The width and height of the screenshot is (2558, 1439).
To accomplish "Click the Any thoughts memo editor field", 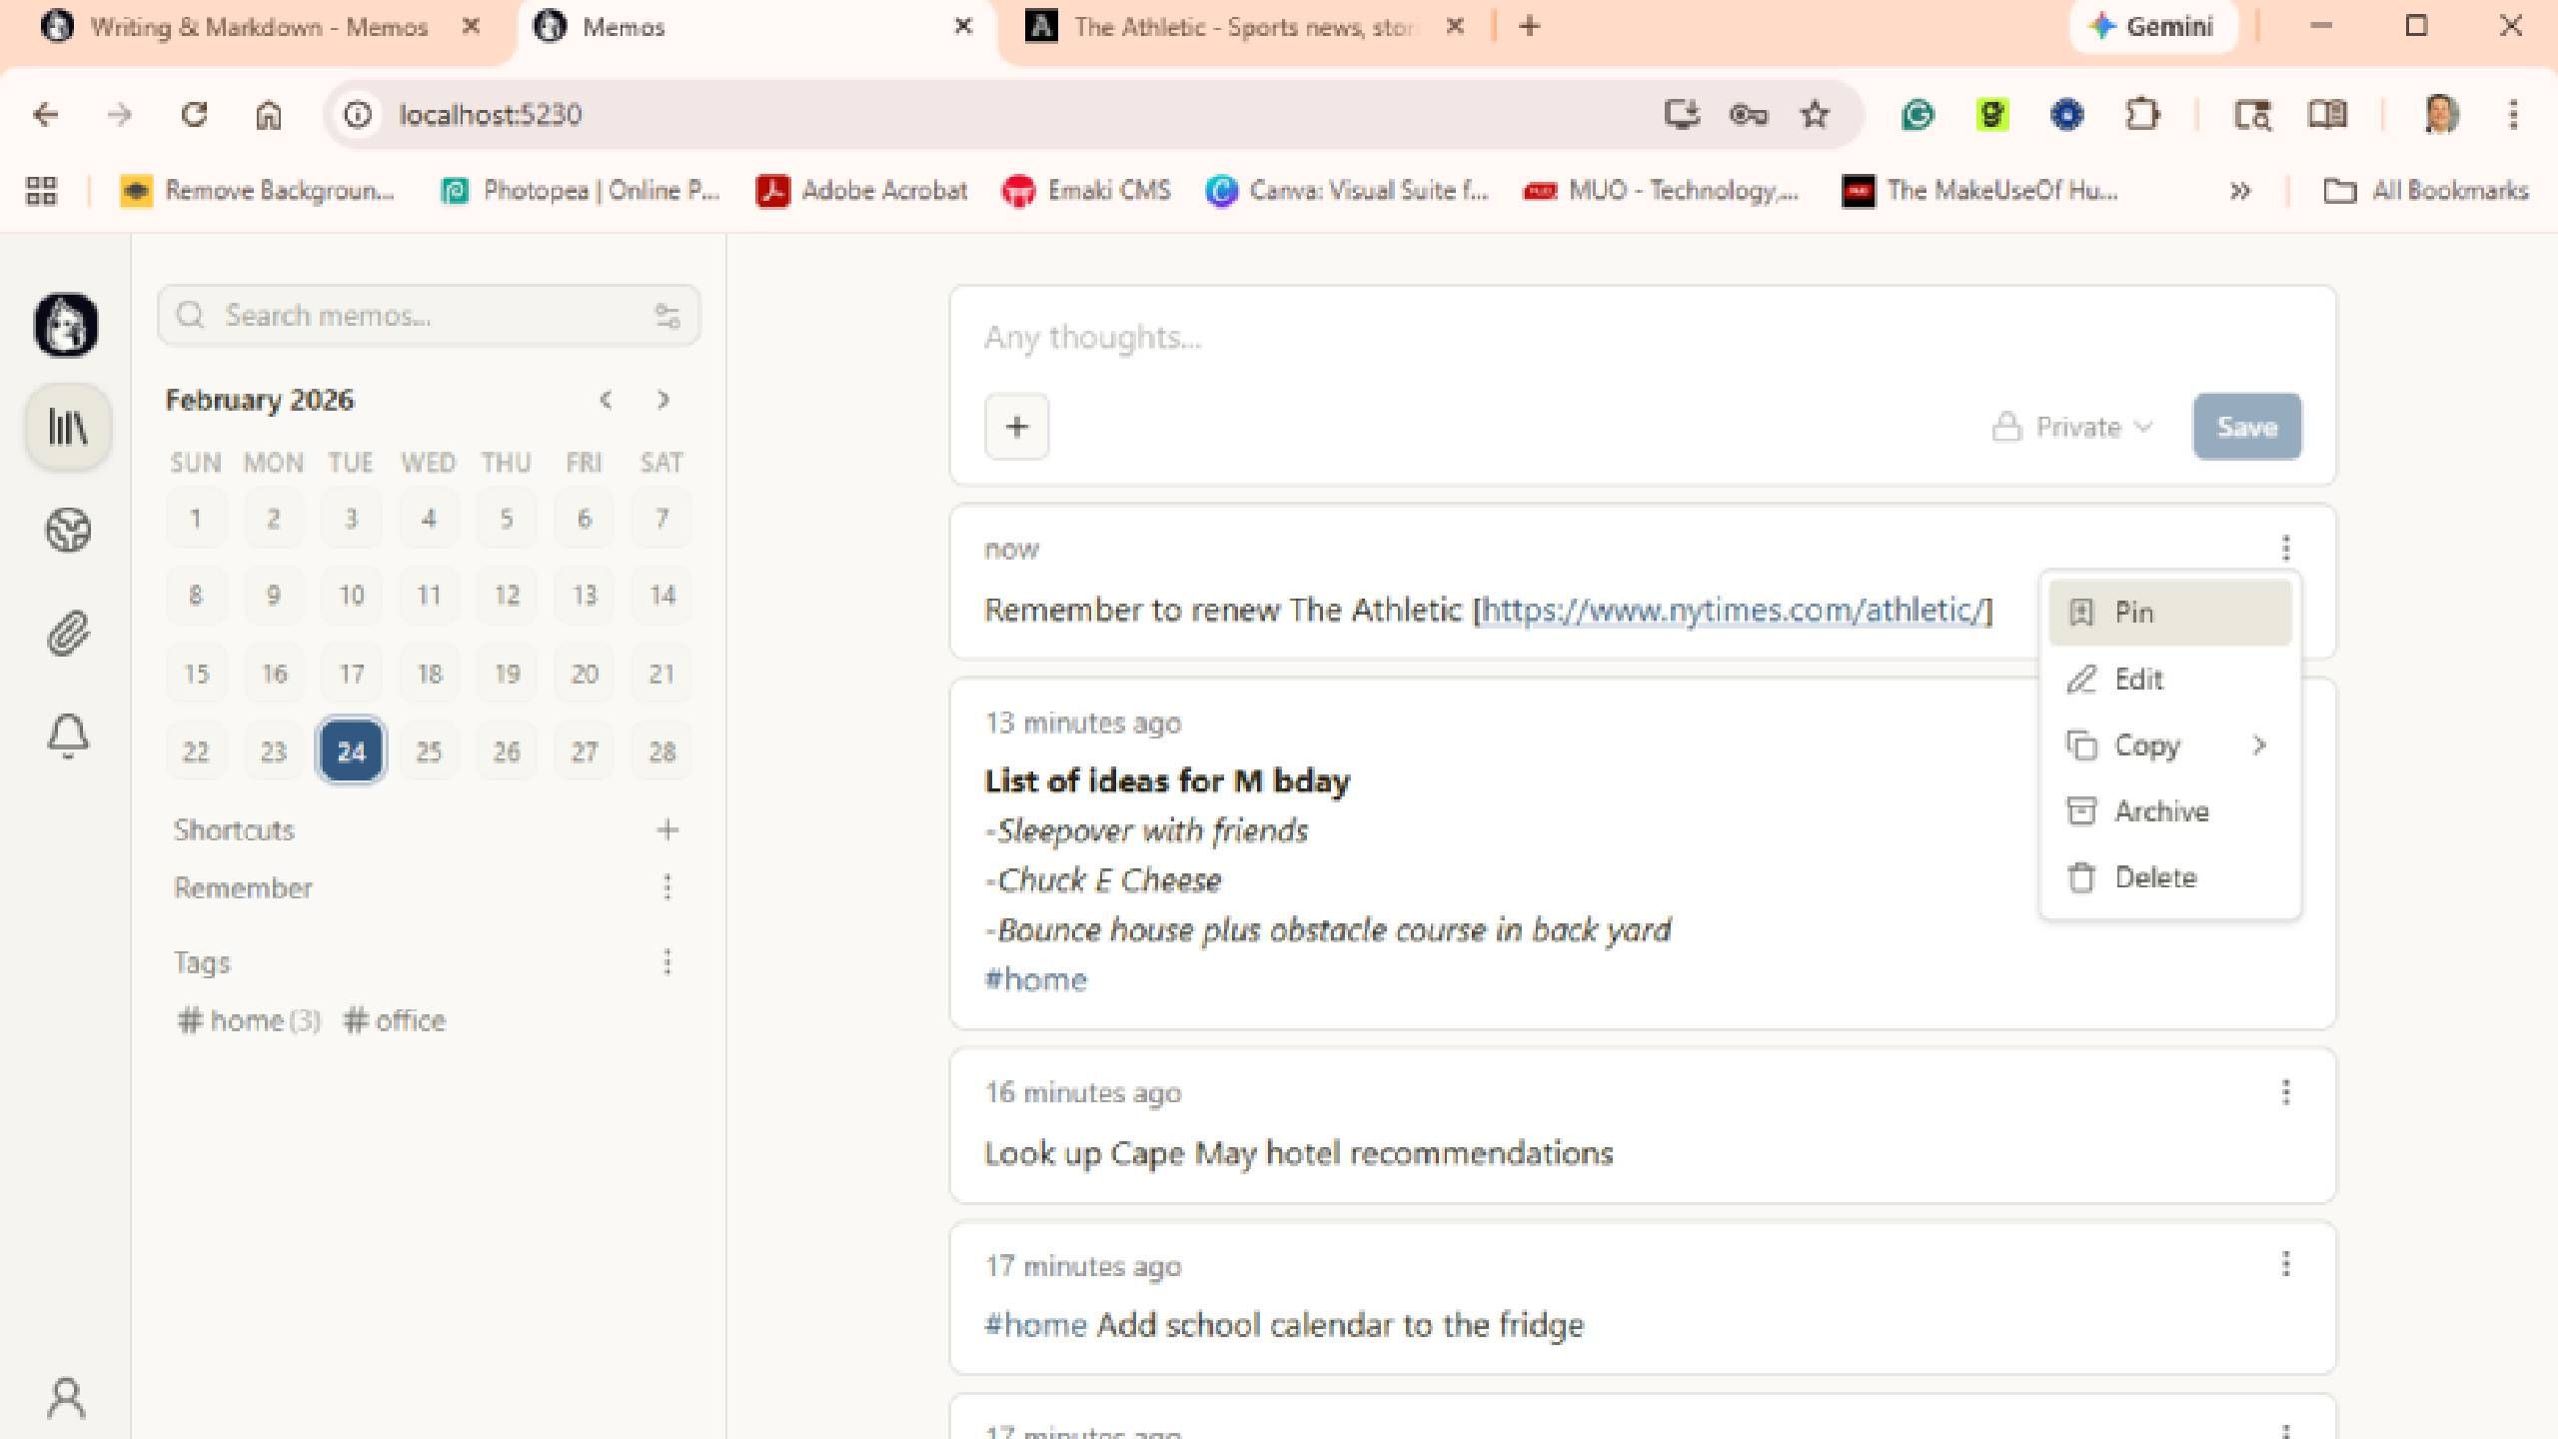I will [1643, 338].
